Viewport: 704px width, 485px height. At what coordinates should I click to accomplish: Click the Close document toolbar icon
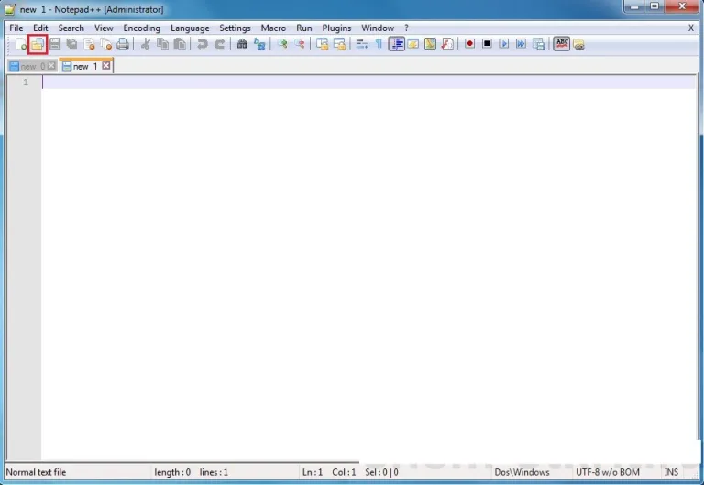(x=89, y=44)
